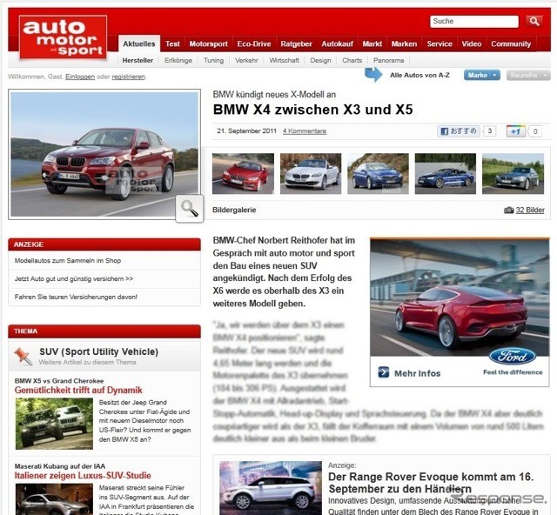Select the Verkehr submenu item
The image size is (557, 515).
pos(246,60)
